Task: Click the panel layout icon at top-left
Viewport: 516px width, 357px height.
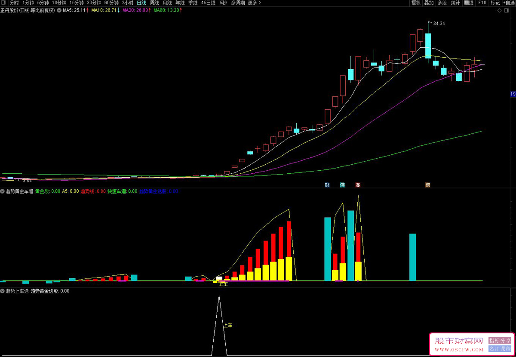Action: (x=4, y=3)
